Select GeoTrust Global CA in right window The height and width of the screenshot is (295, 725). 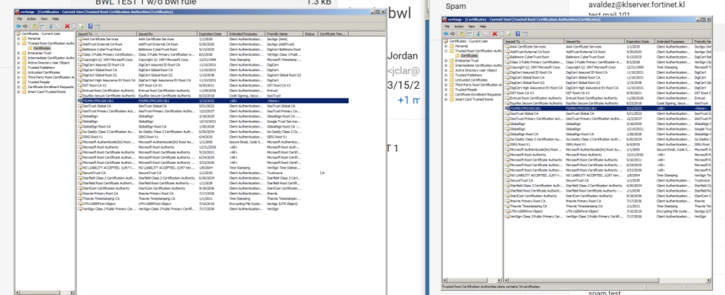coord(607,113)
